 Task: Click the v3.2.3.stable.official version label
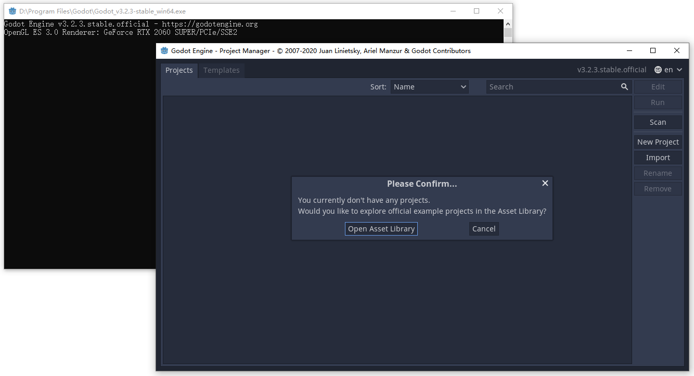[x=612, y=70]
